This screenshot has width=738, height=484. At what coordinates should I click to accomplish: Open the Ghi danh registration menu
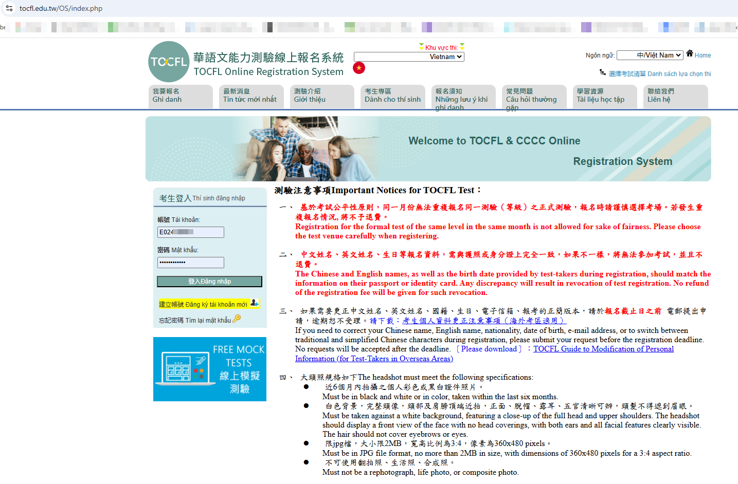[x=181, y=97]
